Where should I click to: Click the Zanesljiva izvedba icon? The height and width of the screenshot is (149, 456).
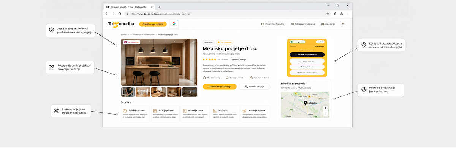(227, 78)
